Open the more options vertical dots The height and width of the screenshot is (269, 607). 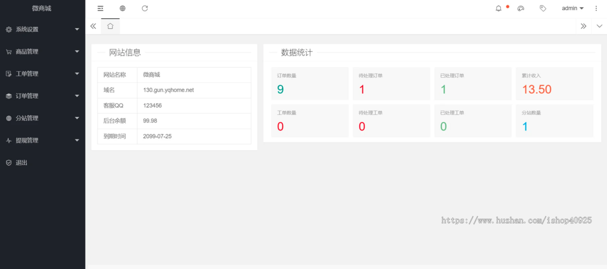tap(596, 9)
